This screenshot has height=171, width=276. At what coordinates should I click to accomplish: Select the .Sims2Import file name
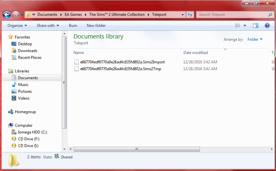123,62
